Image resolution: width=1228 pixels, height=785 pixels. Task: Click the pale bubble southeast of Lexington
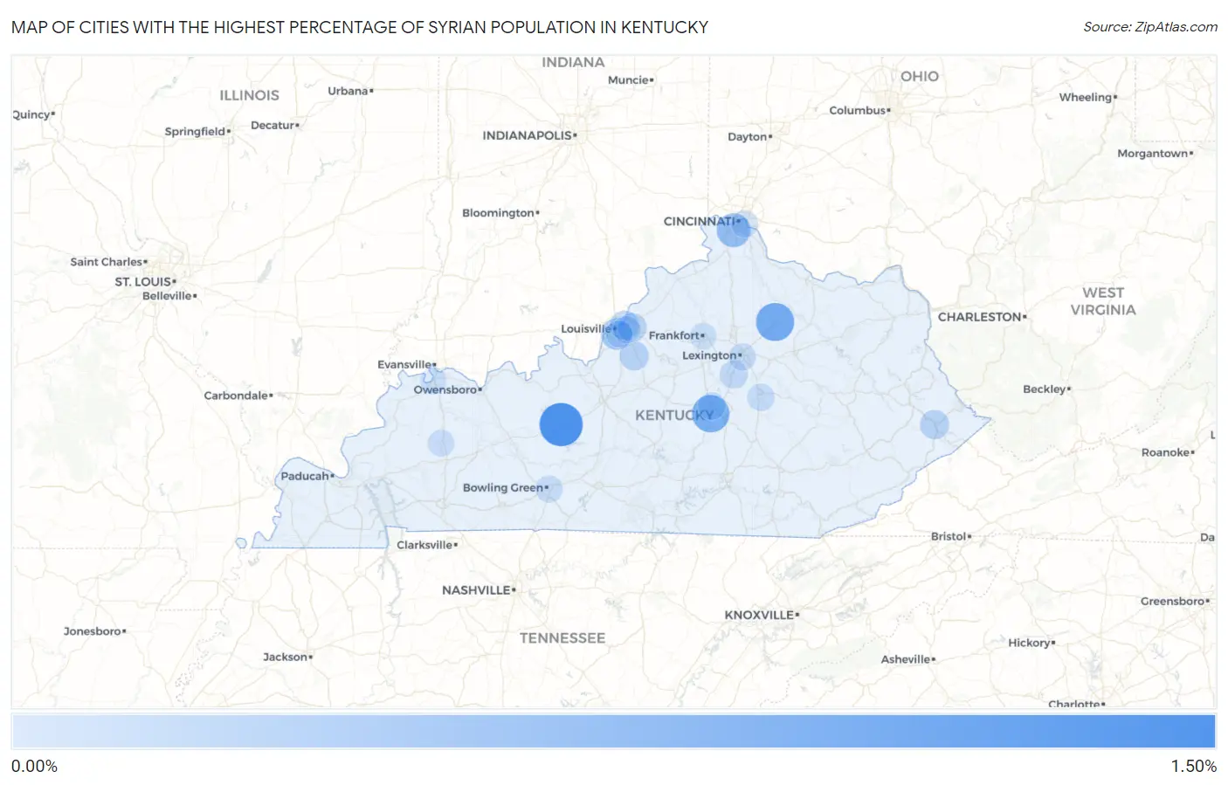[761, 396]
